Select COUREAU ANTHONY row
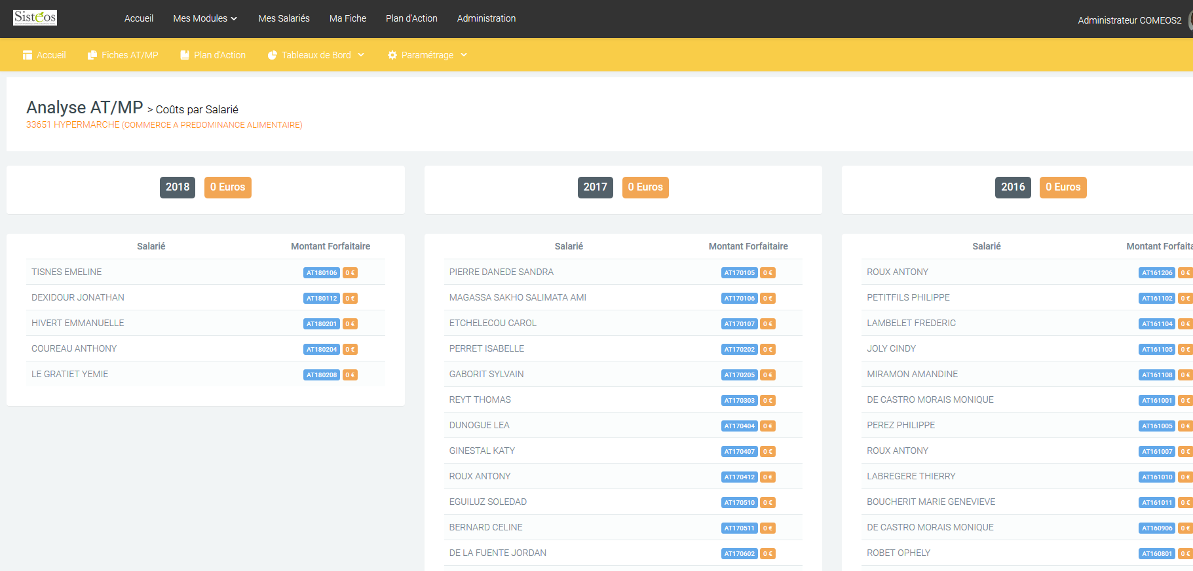Viewport: 1193px width, 571px height. (x=206, y=348)
